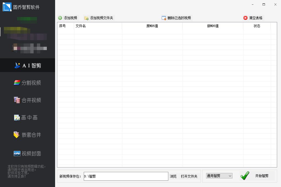Click the 删除已选的视频 icon
The width and height of the screenshot is (281, 187).
click(164, 18)
